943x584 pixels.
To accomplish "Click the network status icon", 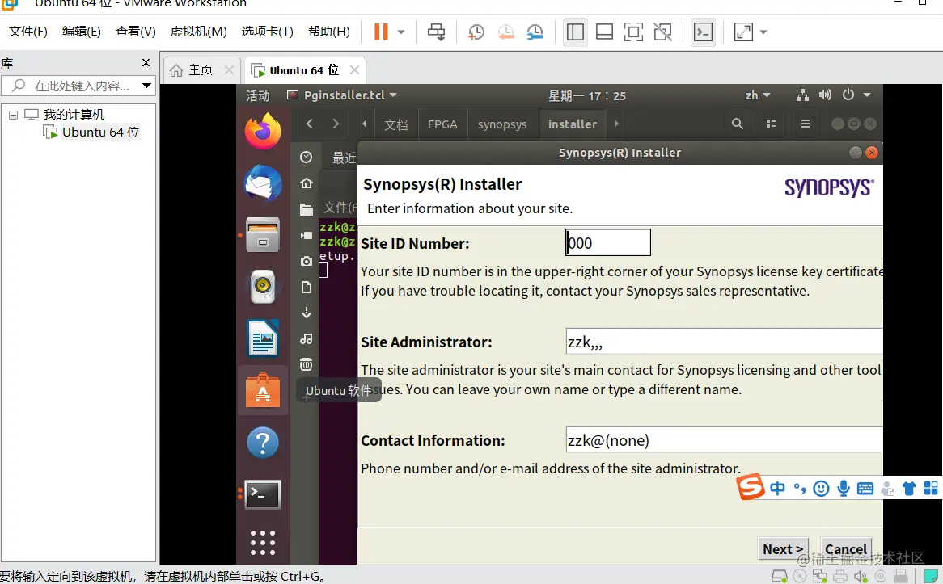I will tap(802, 95).
